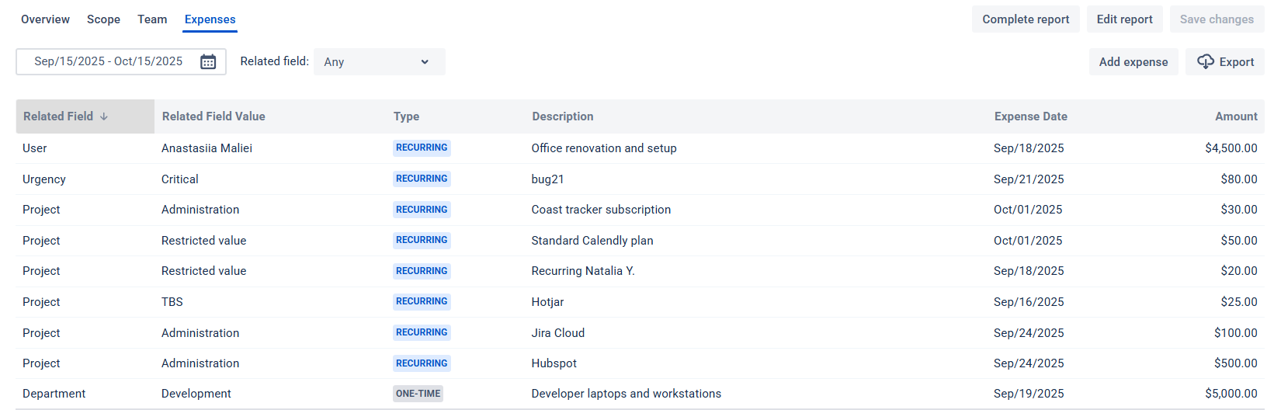Click the bug21 description
Image resolution: width=1274 pixels, height=410 pixels.
547,179
